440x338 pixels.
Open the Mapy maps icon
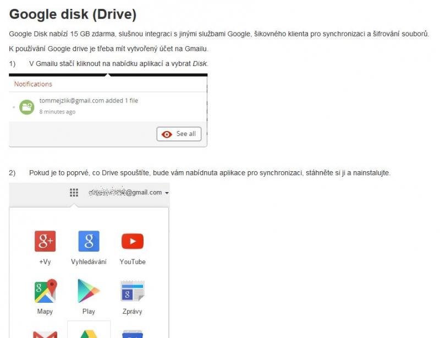coord(45,291)
